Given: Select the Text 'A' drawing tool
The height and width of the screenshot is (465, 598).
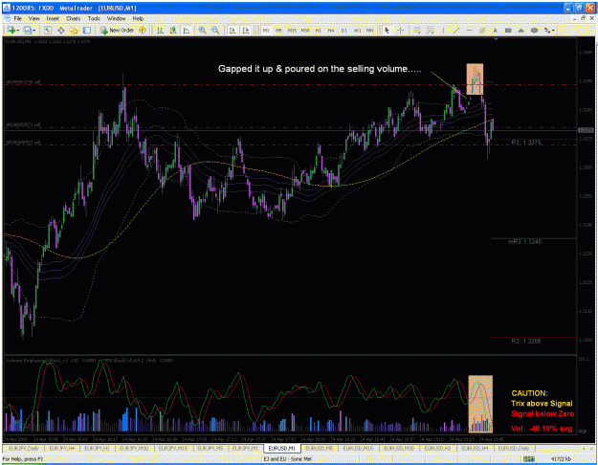Looking at the screenshot, I should [495, 30].
